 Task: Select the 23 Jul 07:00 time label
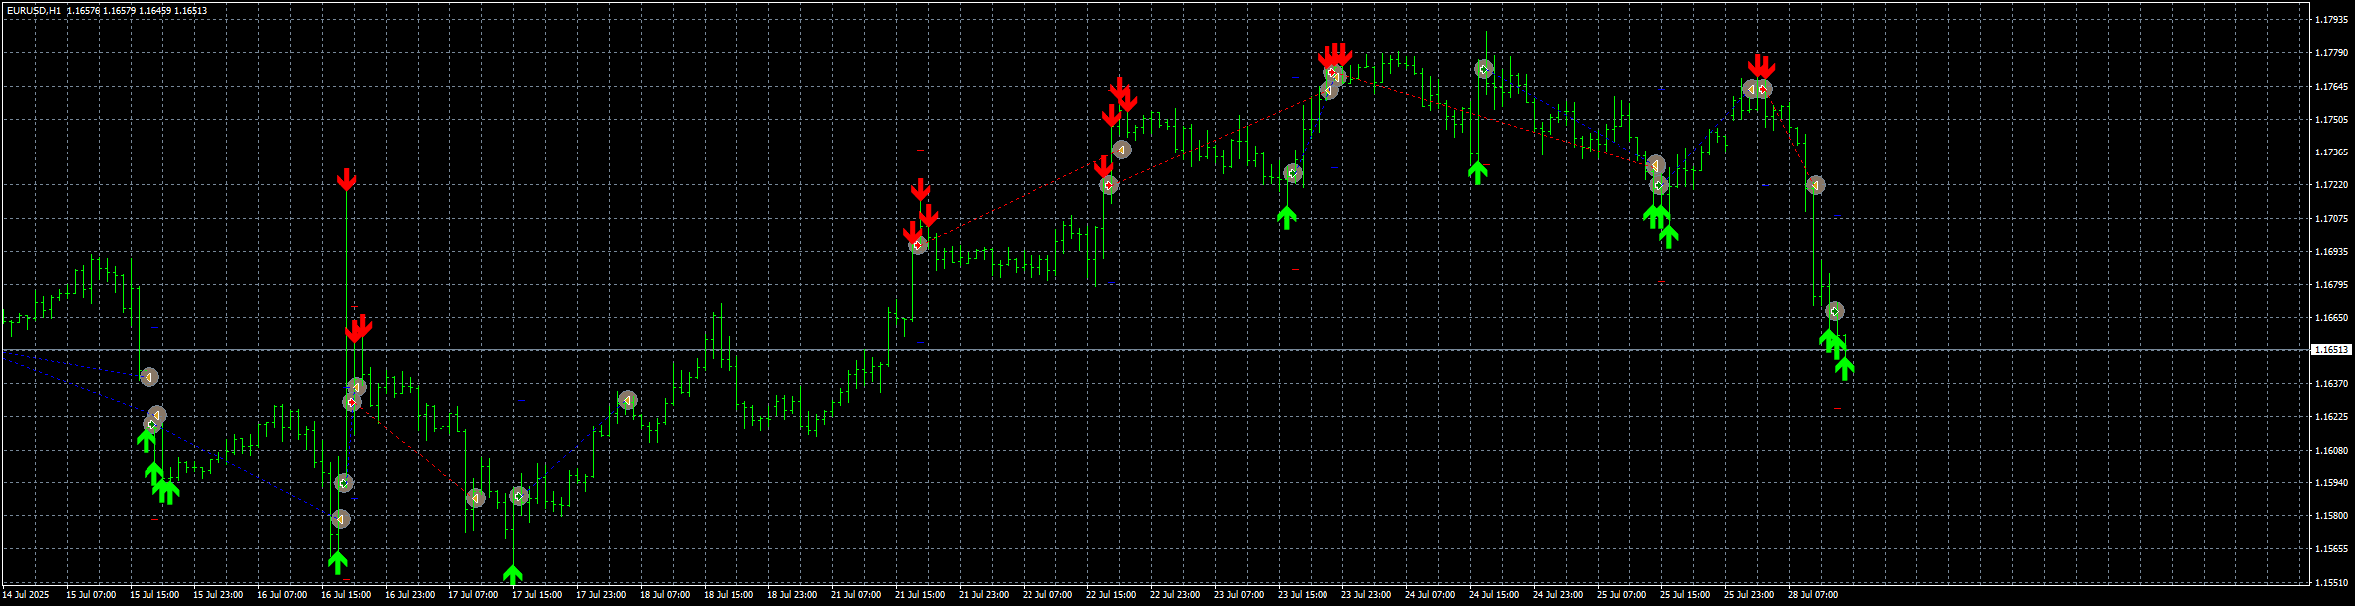coord(1239,595)
